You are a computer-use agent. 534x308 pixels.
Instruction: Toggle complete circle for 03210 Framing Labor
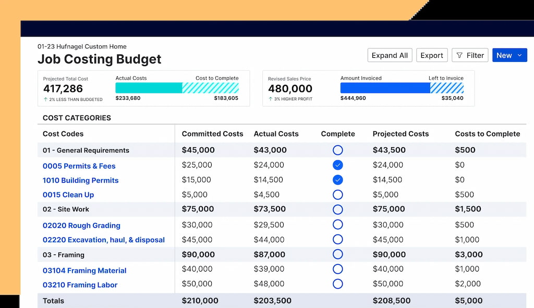pyautogui.click(x=337, y=284)
